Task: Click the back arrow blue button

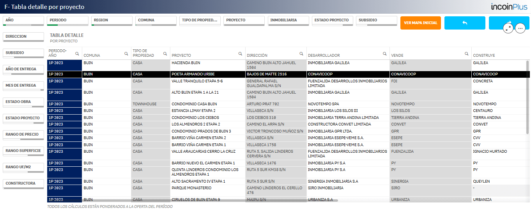Action: point(465,23)
